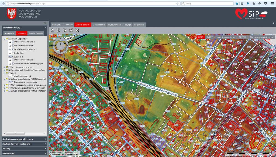Viewport: 276px width, 157px height.
Task: Switch to Kategorie in map content panel
Action: (9, 33)
